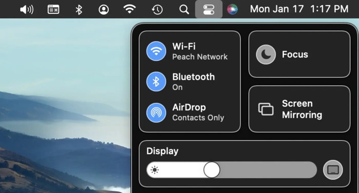Click the sun icon for minimum brightness
This screenshot has height=193, width=359.
click(155, 170)
